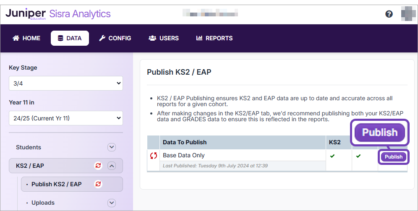Image resolution: width=418 pixels, height=211 pixels.
Task: Click the help question mark icon
Action: coord(389,14)
